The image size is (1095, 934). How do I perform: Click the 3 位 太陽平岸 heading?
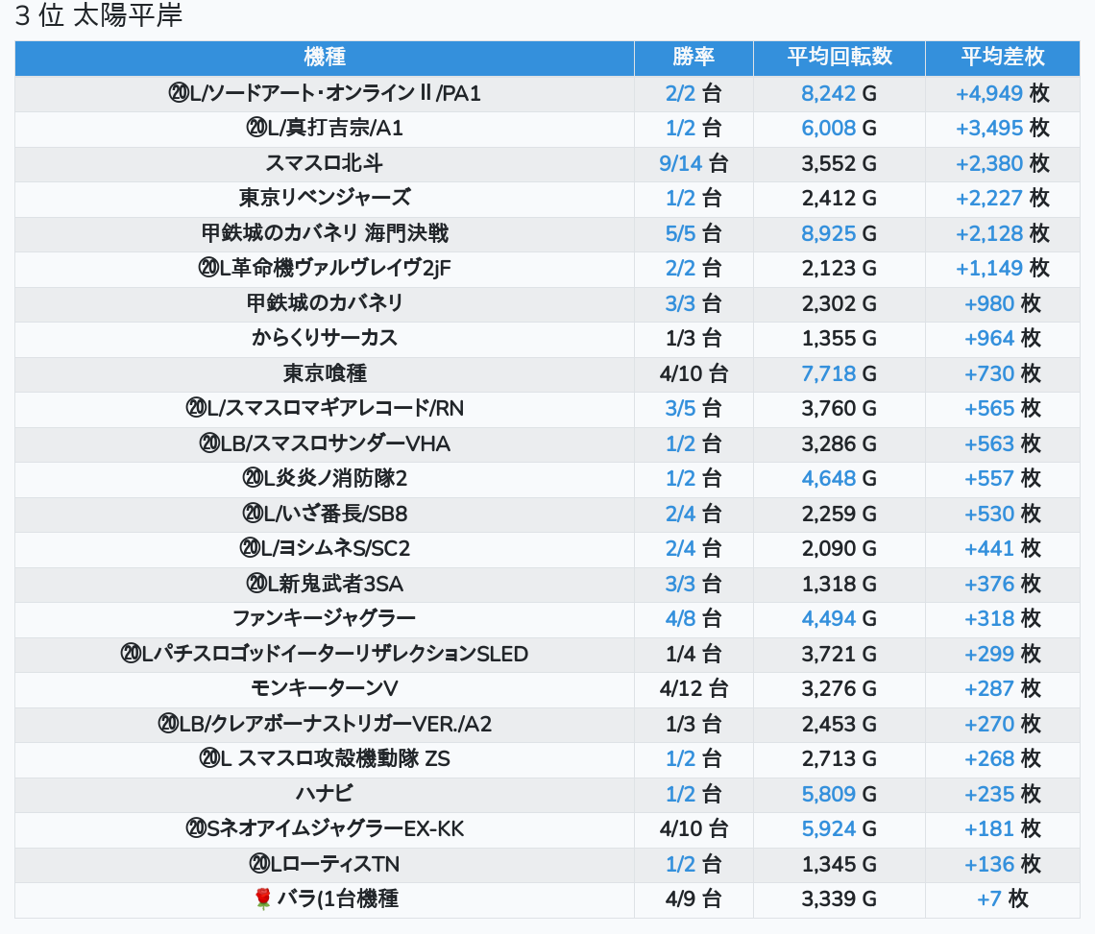coord(99,15)
